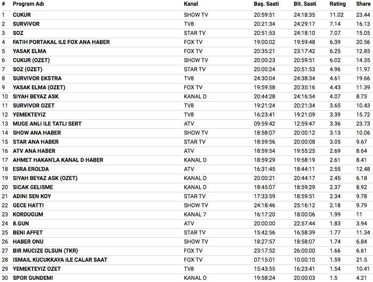Click the 11.02 rating value for CUKUR
The image size is (373, 282).
point(337,15)
